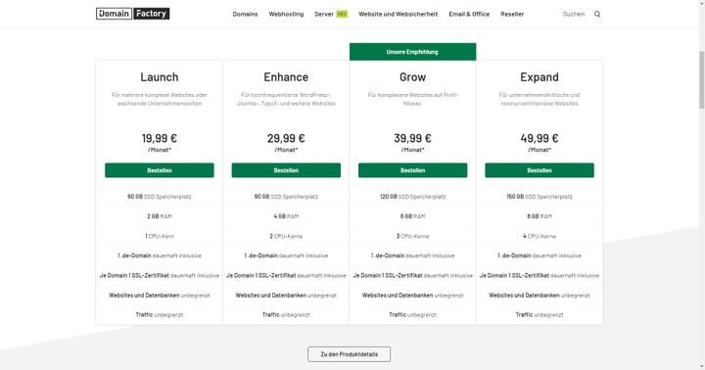This screenshot has width=705, height=370.
Task: Click the 29,99 € price
Action: click(x=286, y=138)
